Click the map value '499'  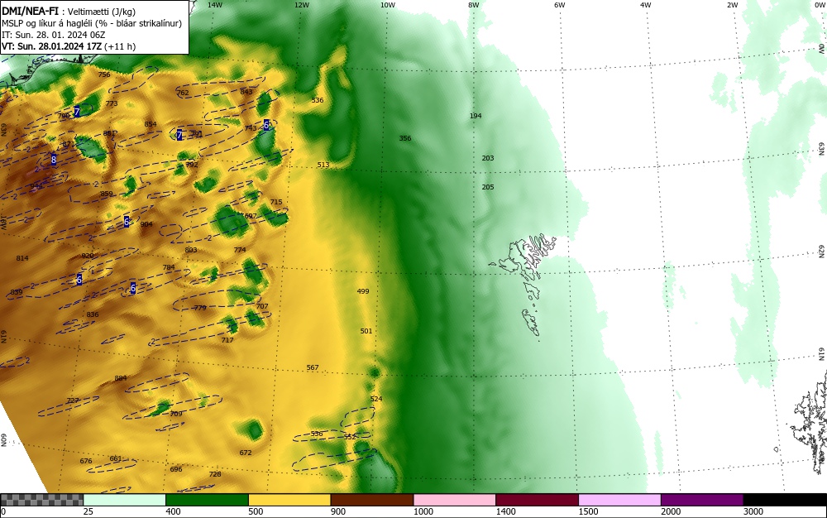click(x=363, y=291)
